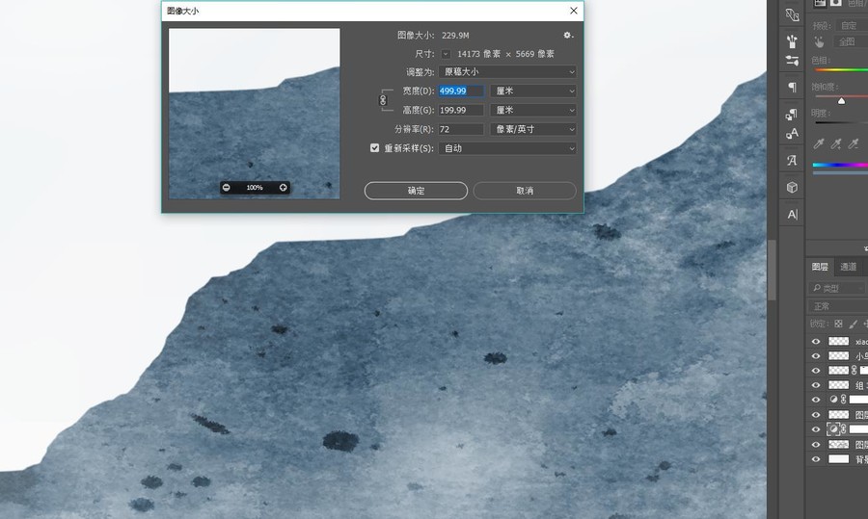Open the Brush presets panel icon
This screenshot has width=868, height=519.
[792, 40]
